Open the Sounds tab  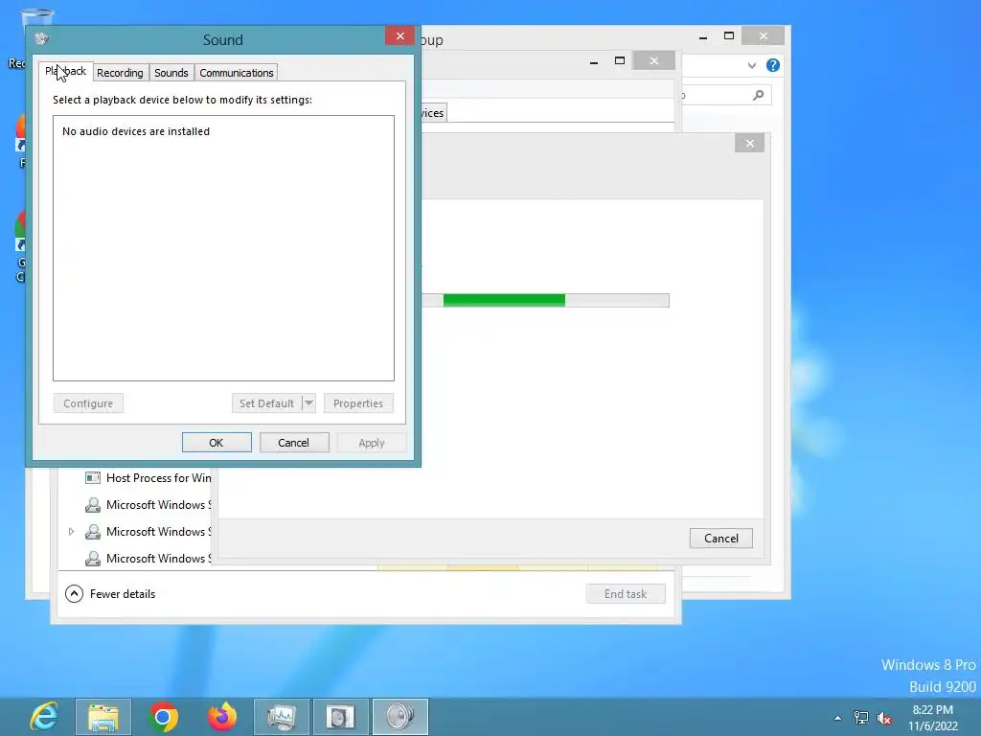(171, 73)
